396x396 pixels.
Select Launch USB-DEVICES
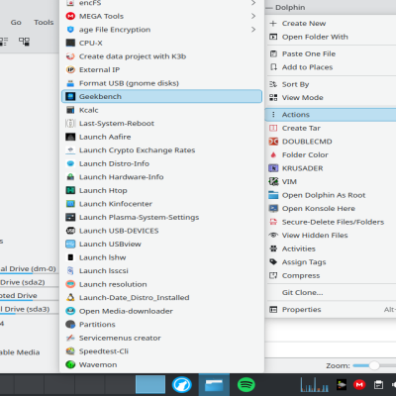click(161, 231)
